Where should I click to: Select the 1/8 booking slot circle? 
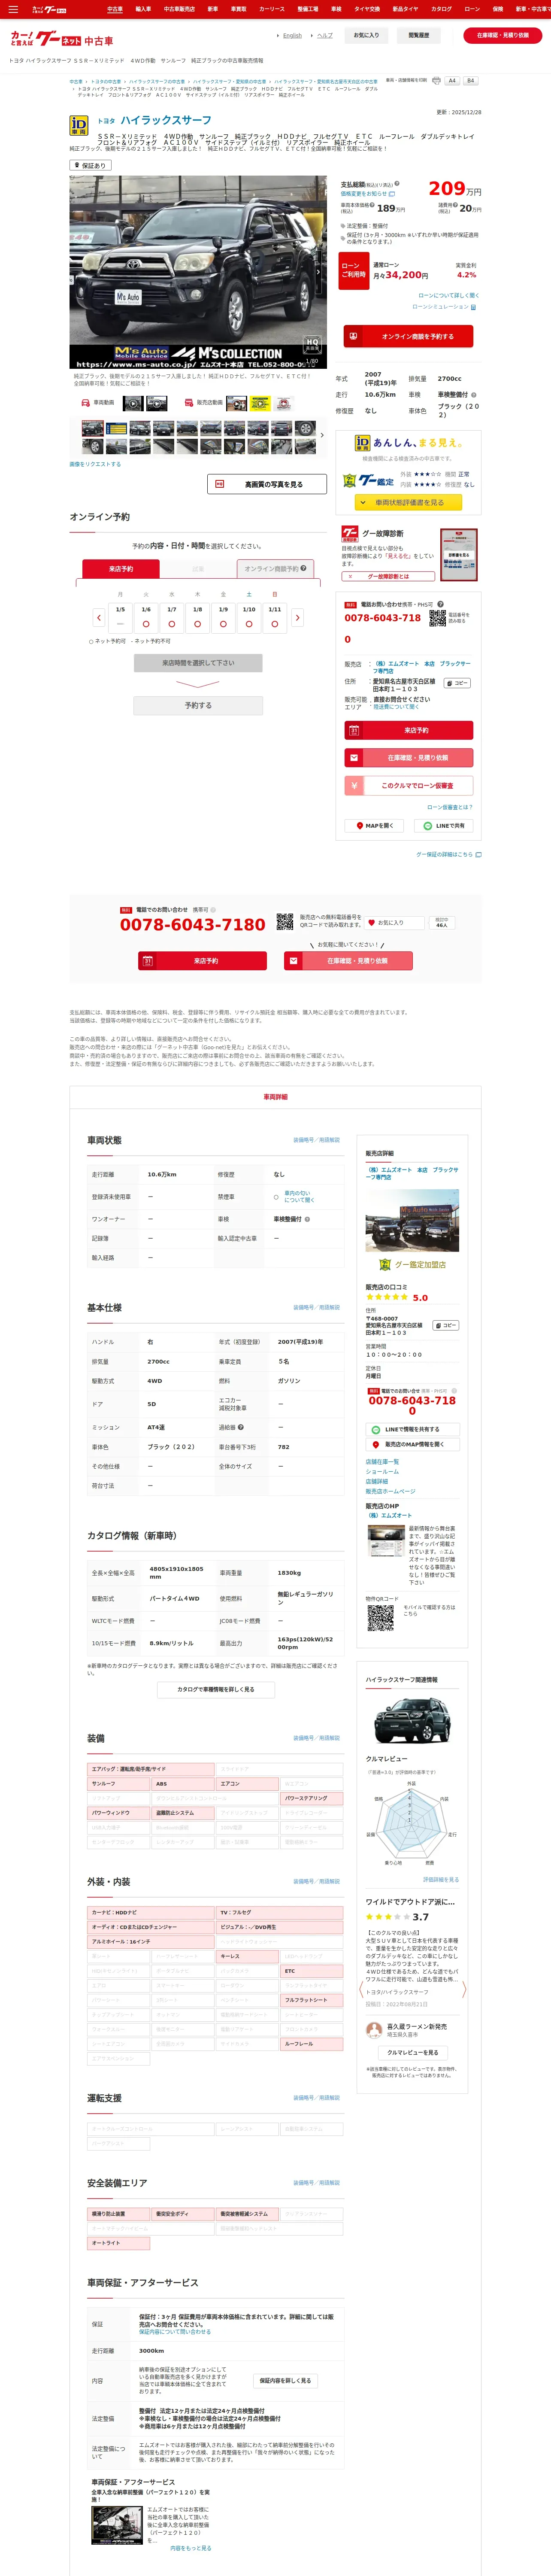(197, 623)
